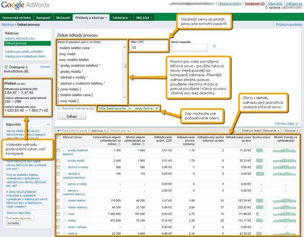304x237 pixels.
Task: Star the keyword 'prodej mobilů'
Action: (x=64, y=160)
